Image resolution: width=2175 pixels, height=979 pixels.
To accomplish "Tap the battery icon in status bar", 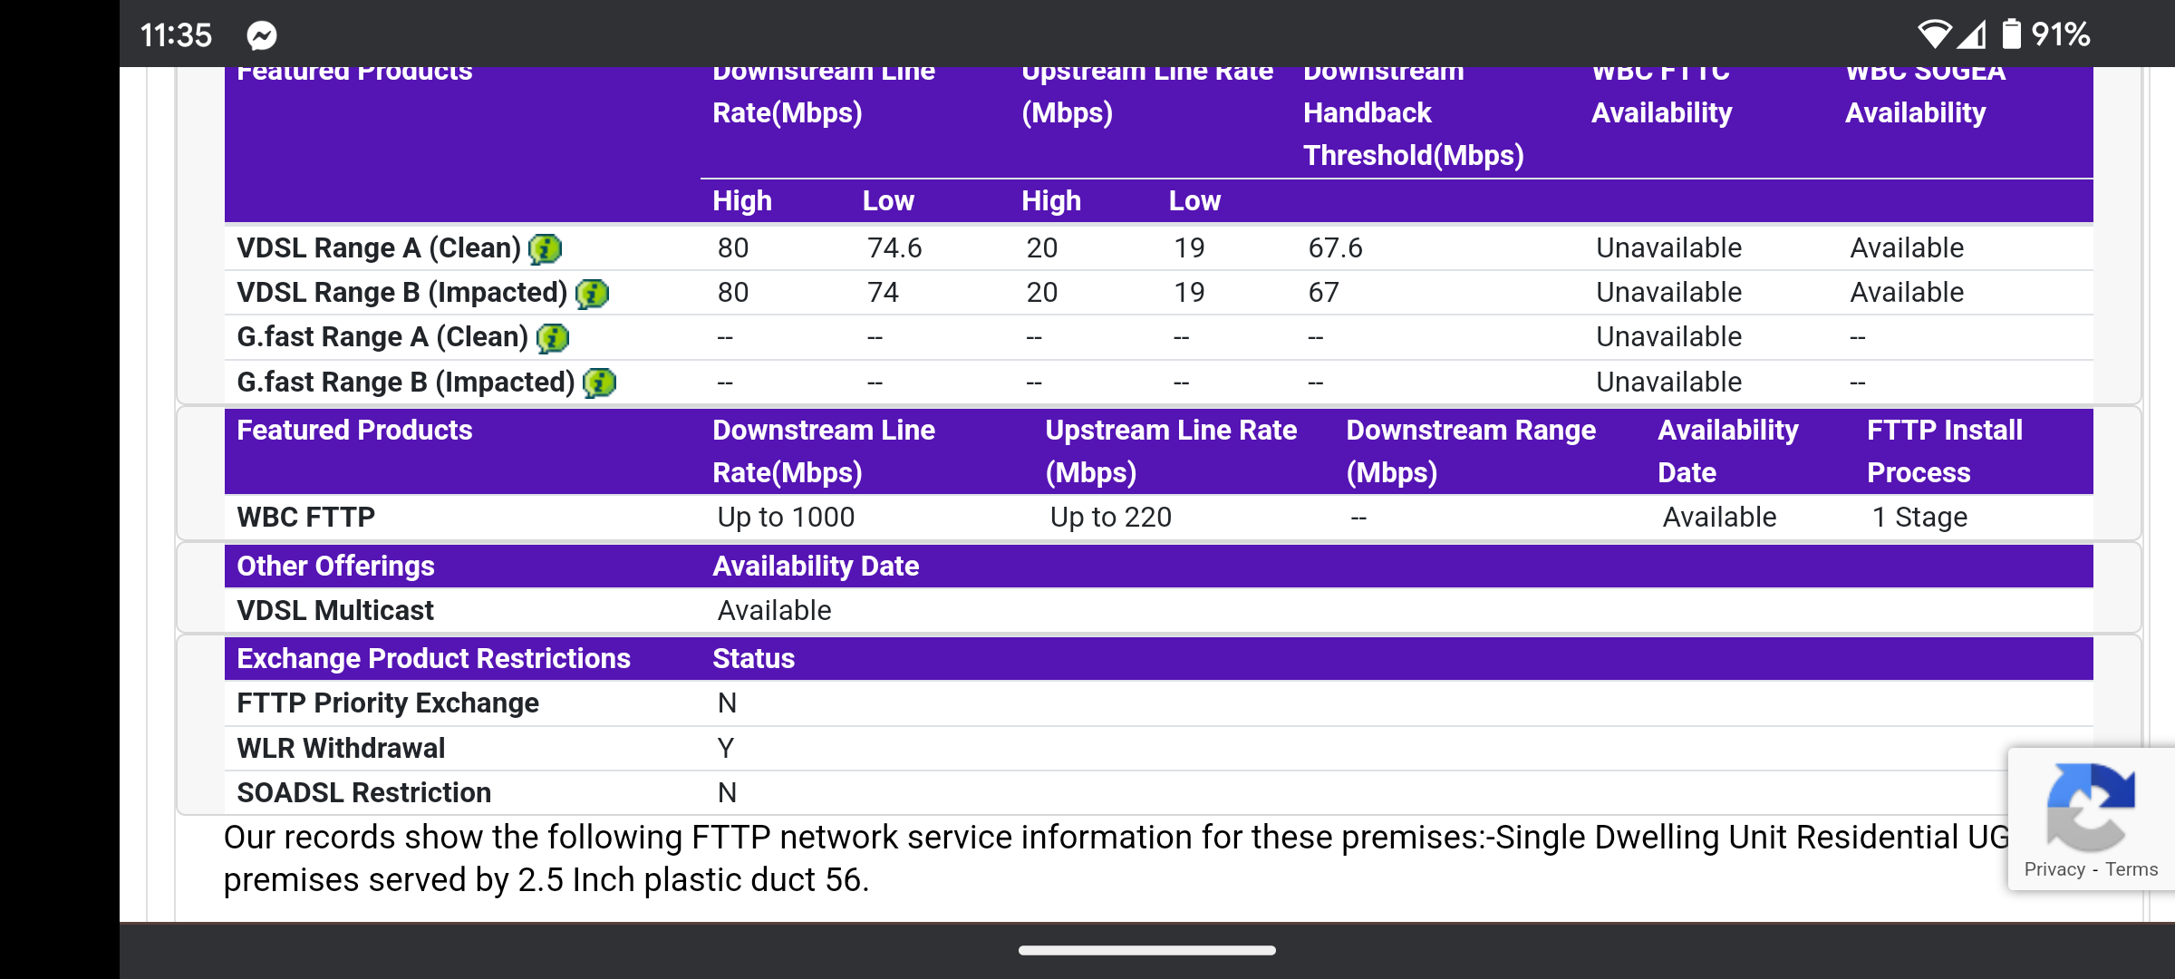I will 2011,34.
